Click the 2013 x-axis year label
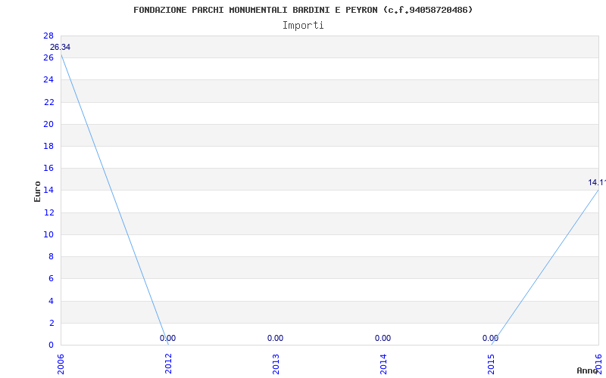This screenshot has height=378, width=606. [x=276, y=364]
